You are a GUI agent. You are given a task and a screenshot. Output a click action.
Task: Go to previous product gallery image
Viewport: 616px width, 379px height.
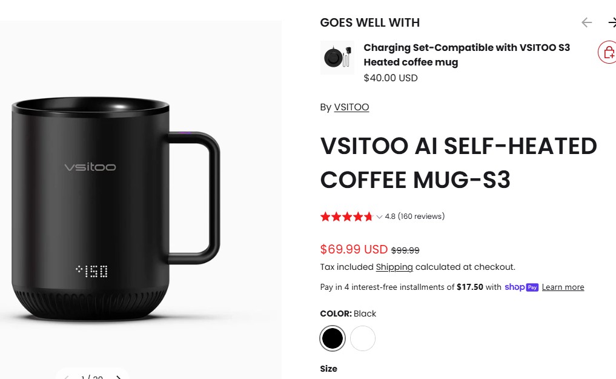click(x=67, y=377)
